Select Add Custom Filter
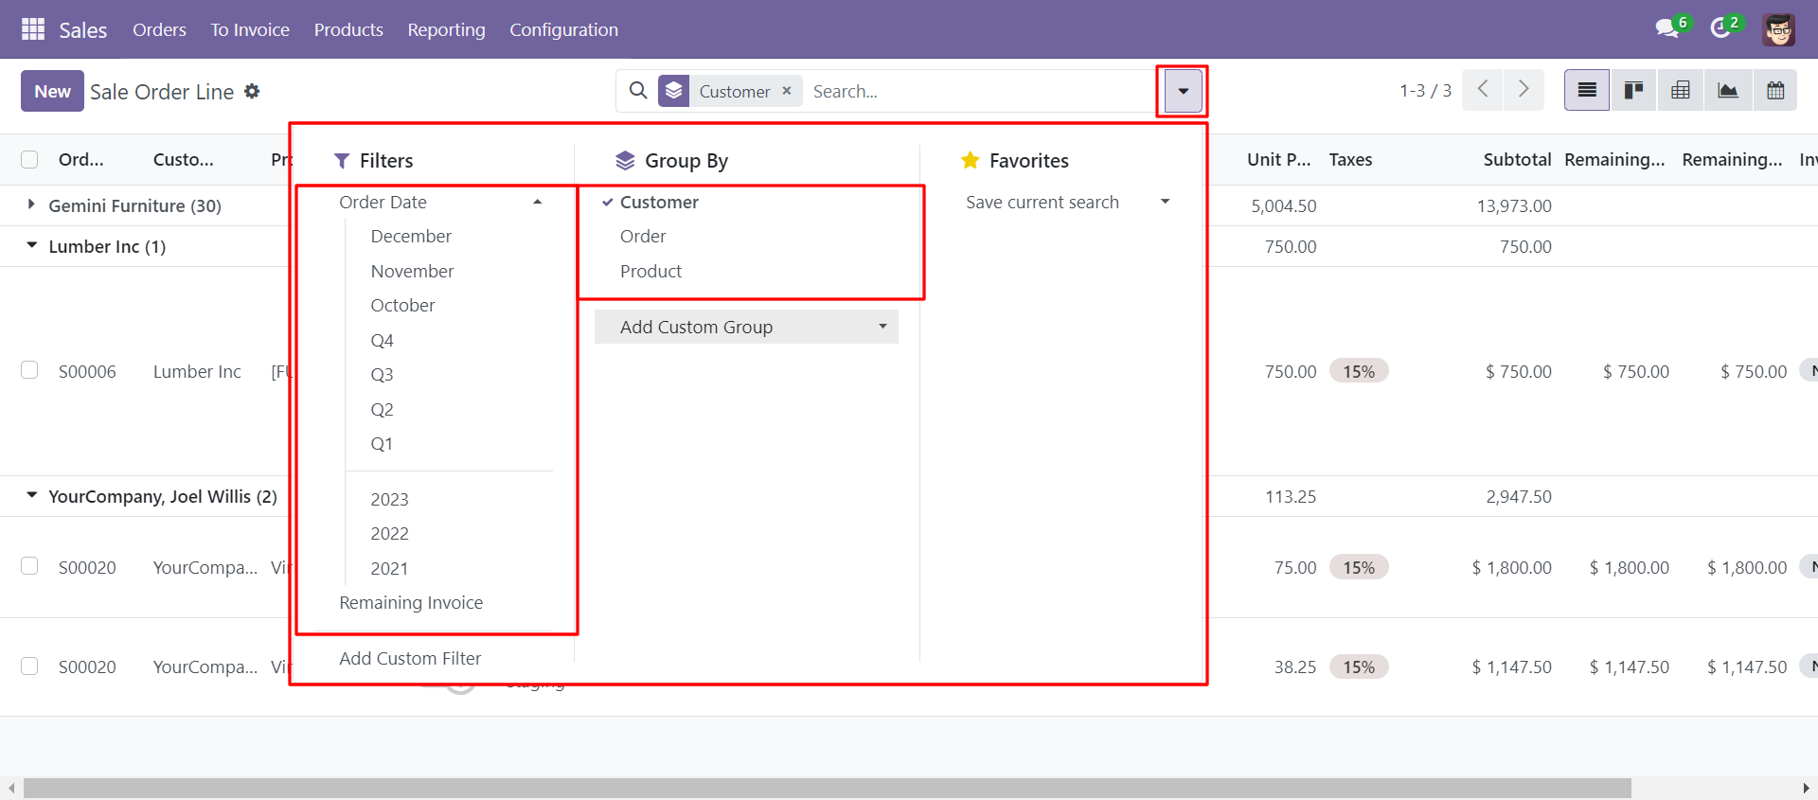The height and width of the screenshot is (800, 1818). pos(410,658)
